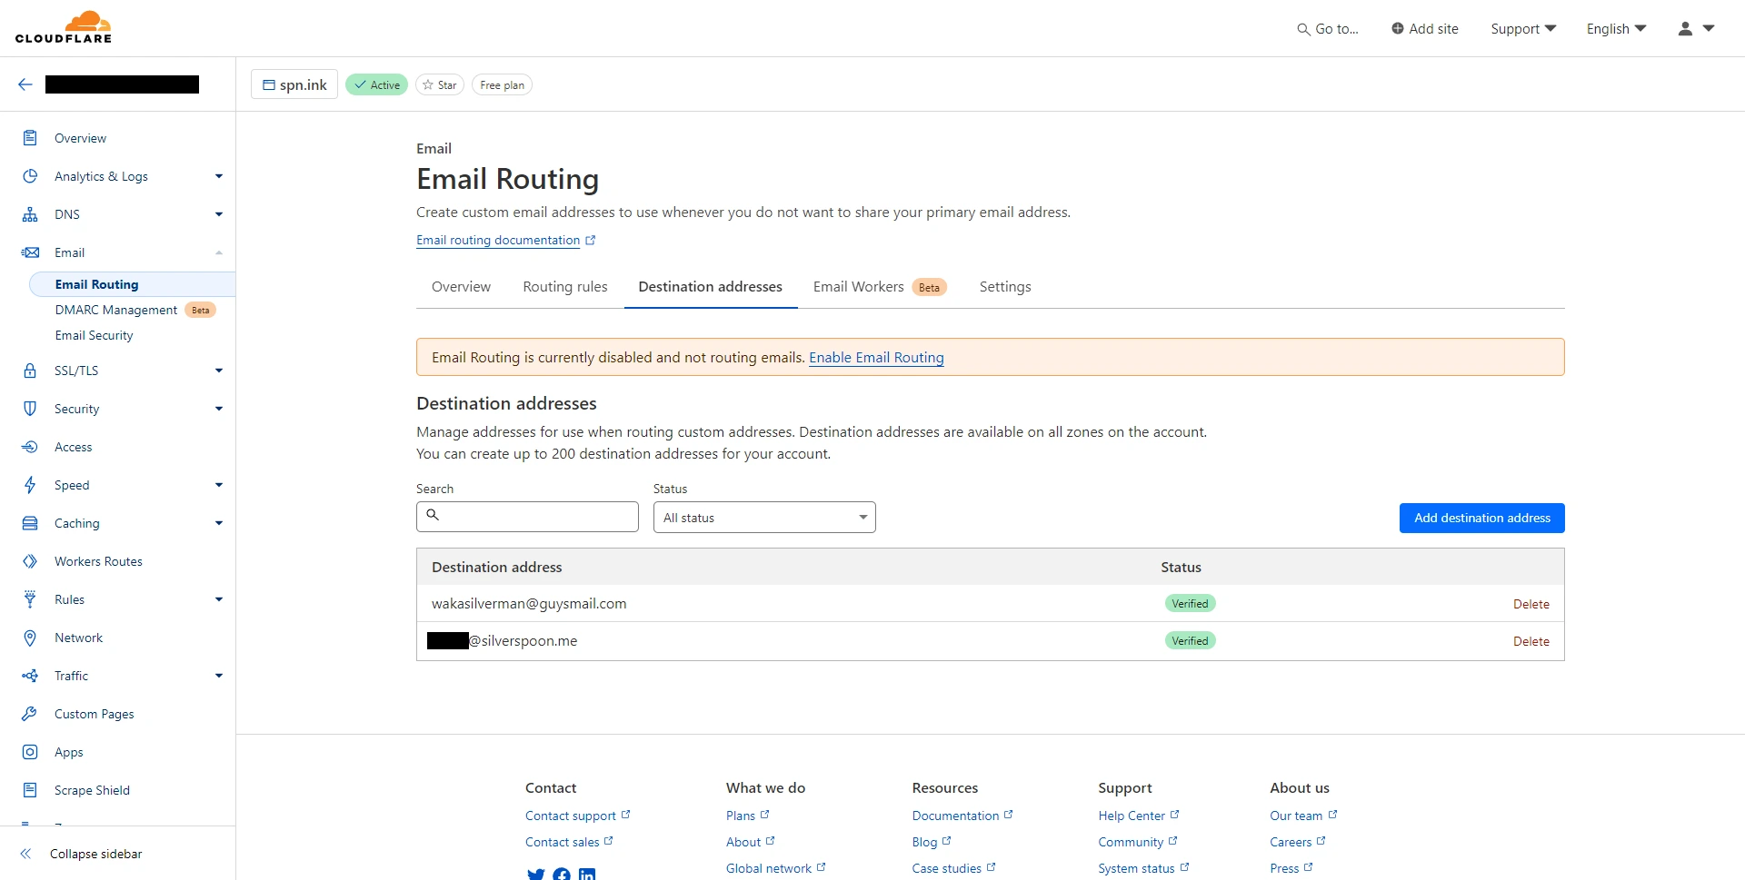Viewport: 1745px width, 880px height.
Task: Open the Network sidebar item
Action: (78, 638)
